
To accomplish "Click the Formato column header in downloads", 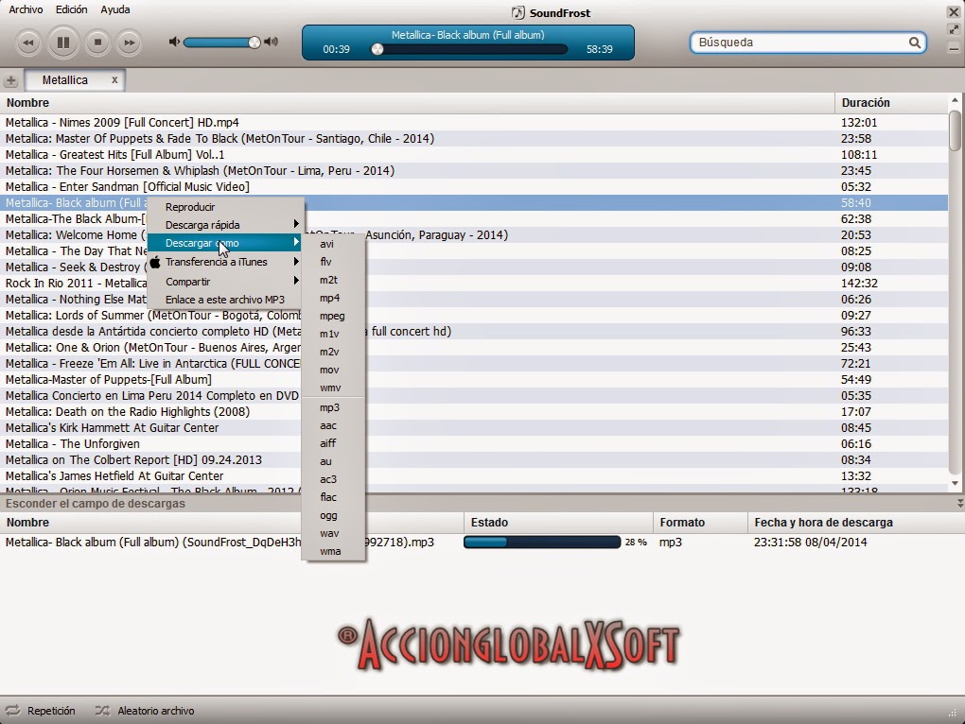I will [x=700, y=523].
